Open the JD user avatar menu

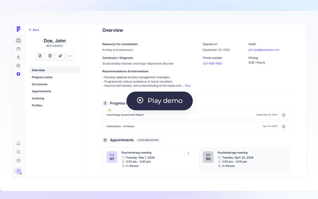click(x=18, y=171)
